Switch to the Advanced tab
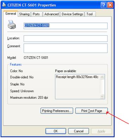Viewport: 129px width, 138px height. (x=51, y=14)
